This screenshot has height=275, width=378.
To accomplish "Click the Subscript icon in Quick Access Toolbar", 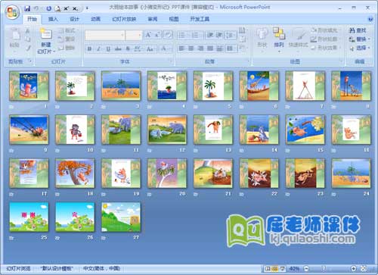I will point(75,8).
